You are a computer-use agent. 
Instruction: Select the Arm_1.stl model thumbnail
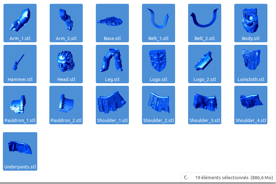coord(20,20)
